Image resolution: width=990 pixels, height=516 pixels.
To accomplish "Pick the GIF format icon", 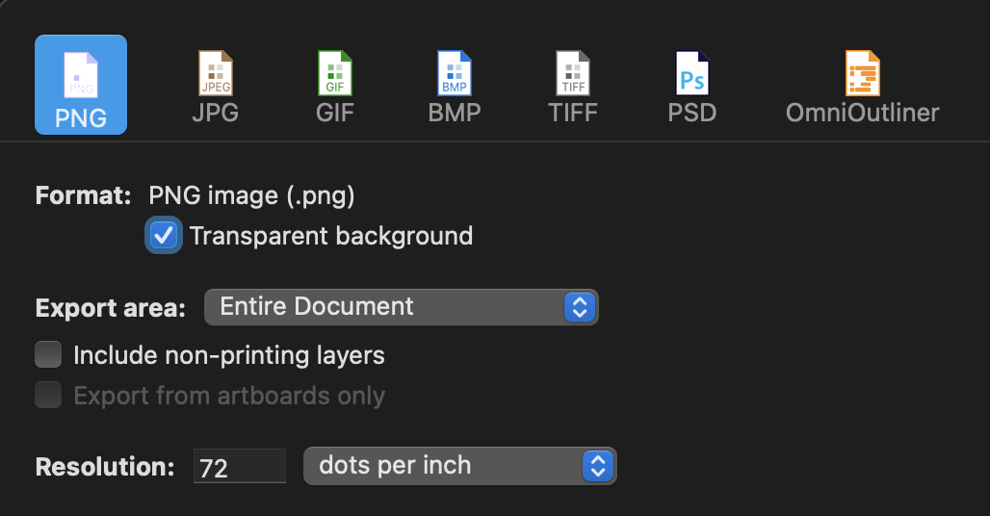I will pyautogui.click(x=335, y=74).
